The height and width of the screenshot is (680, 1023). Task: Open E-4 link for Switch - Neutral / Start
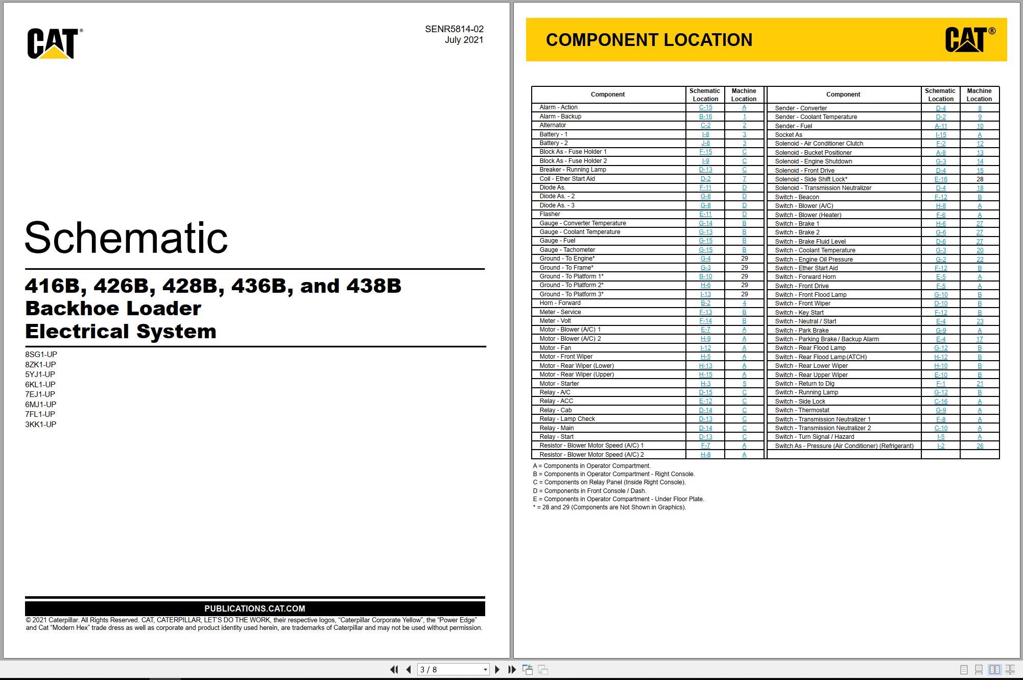941,321
